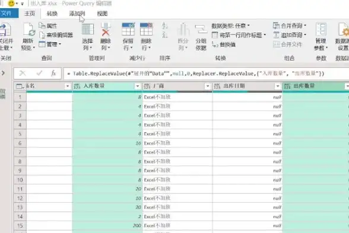Screen dimensions: 349x233
Task: Click the 出库日期 data type icon
Action: coord(217,87)
